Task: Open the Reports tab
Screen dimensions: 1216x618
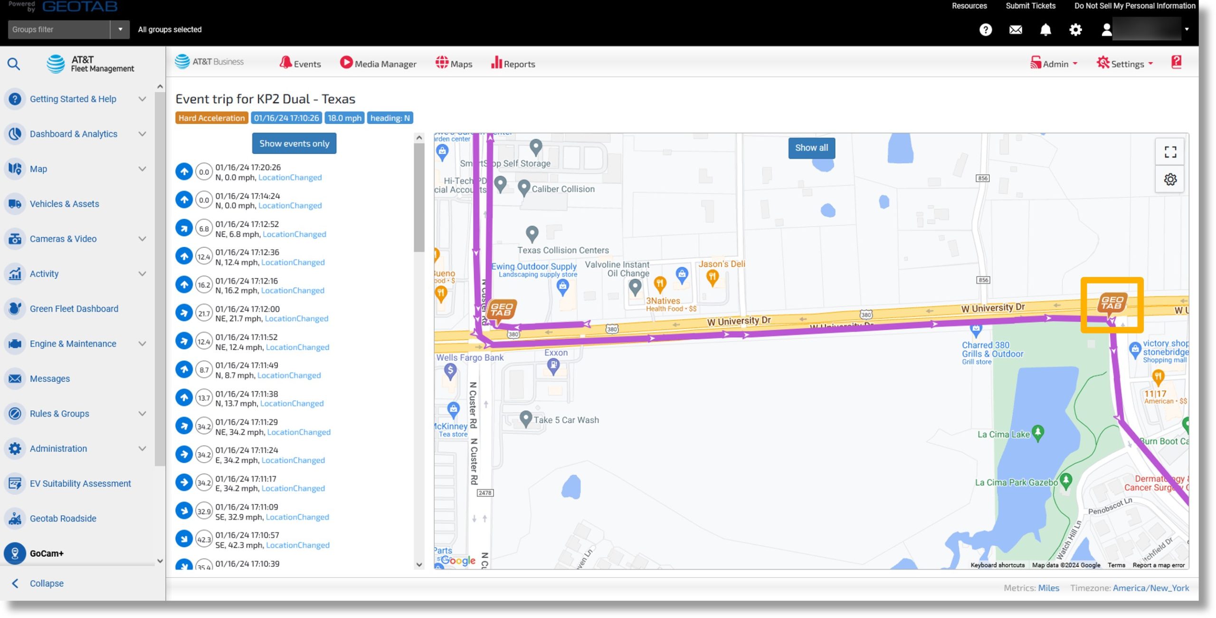Action: click(513, 64)
